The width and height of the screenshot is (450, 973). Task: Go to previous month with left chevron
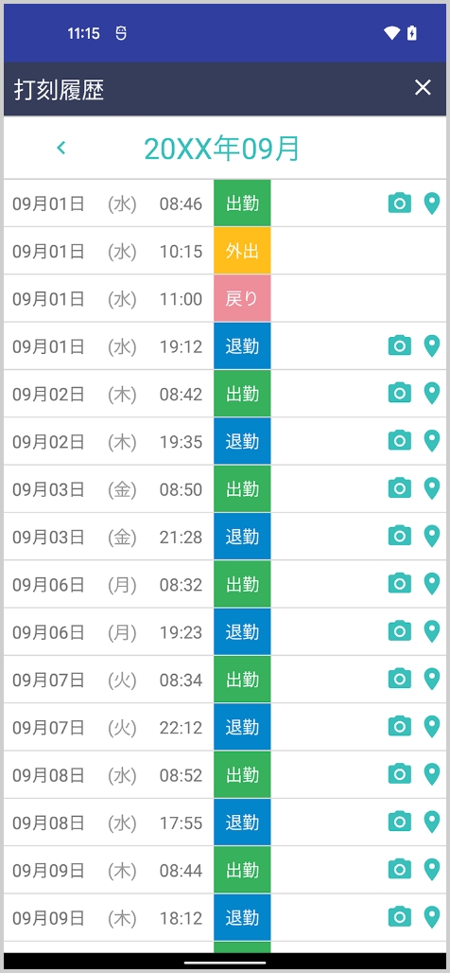pyautogui.click(x=61, y=148)
